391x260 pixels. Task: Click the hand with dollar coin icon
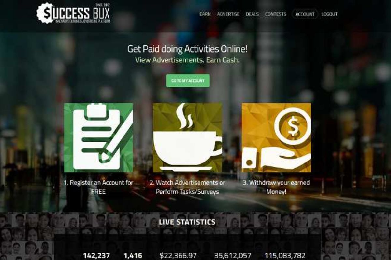click(x=276, y=137)
